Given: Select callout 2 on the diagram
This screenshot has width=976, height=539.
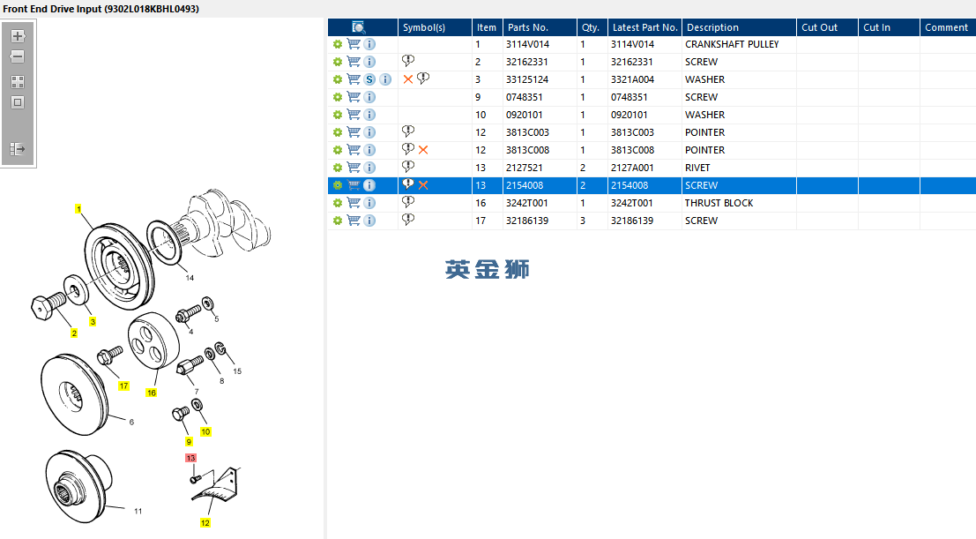Looking at the screenshot, I should pyautogui.click(x=74, y=333).
